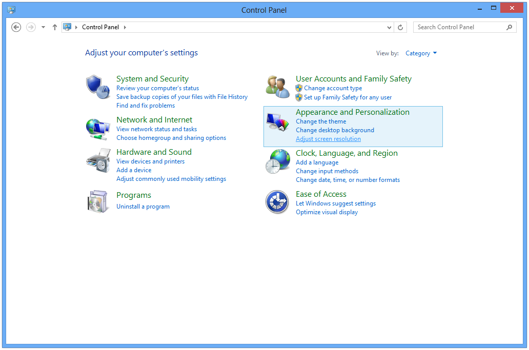Open Choose homegroup and sharing options
Image resolution: width=529 pixels, height=350 pixels.
171,138
